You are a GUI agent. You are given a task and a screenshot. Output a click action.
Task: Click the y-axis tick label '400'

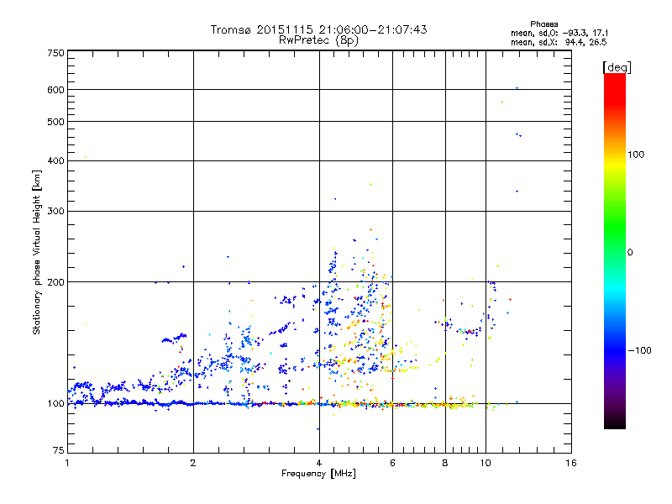[55, 160]
